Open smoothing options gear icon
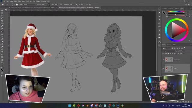 pos(77,4)
